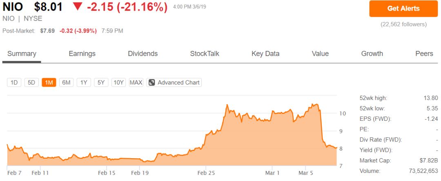This screenshot has width=441, height=181.
Task: Show the 1Y chart range
Action: coord(84,83)
